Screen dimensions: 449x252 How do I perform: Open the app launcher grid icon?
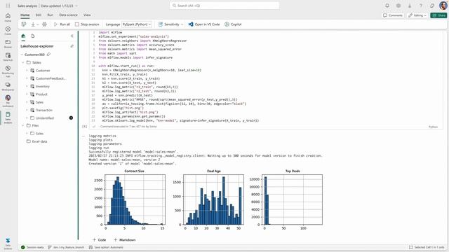click(8, 6)
